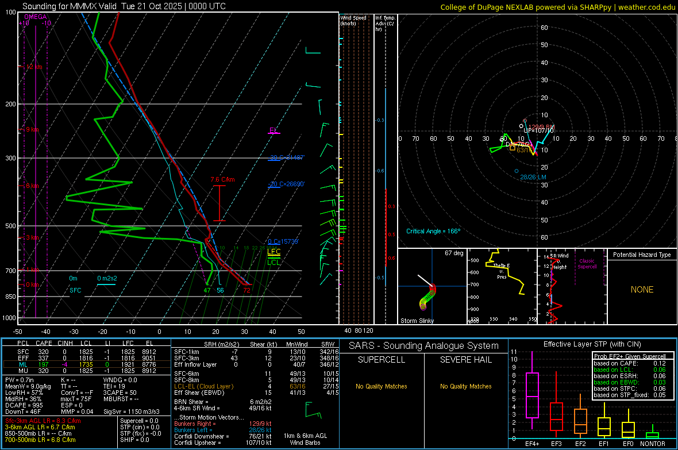Click the CINH column header
This screenshot has width=678, height=450.
[65, 343]
